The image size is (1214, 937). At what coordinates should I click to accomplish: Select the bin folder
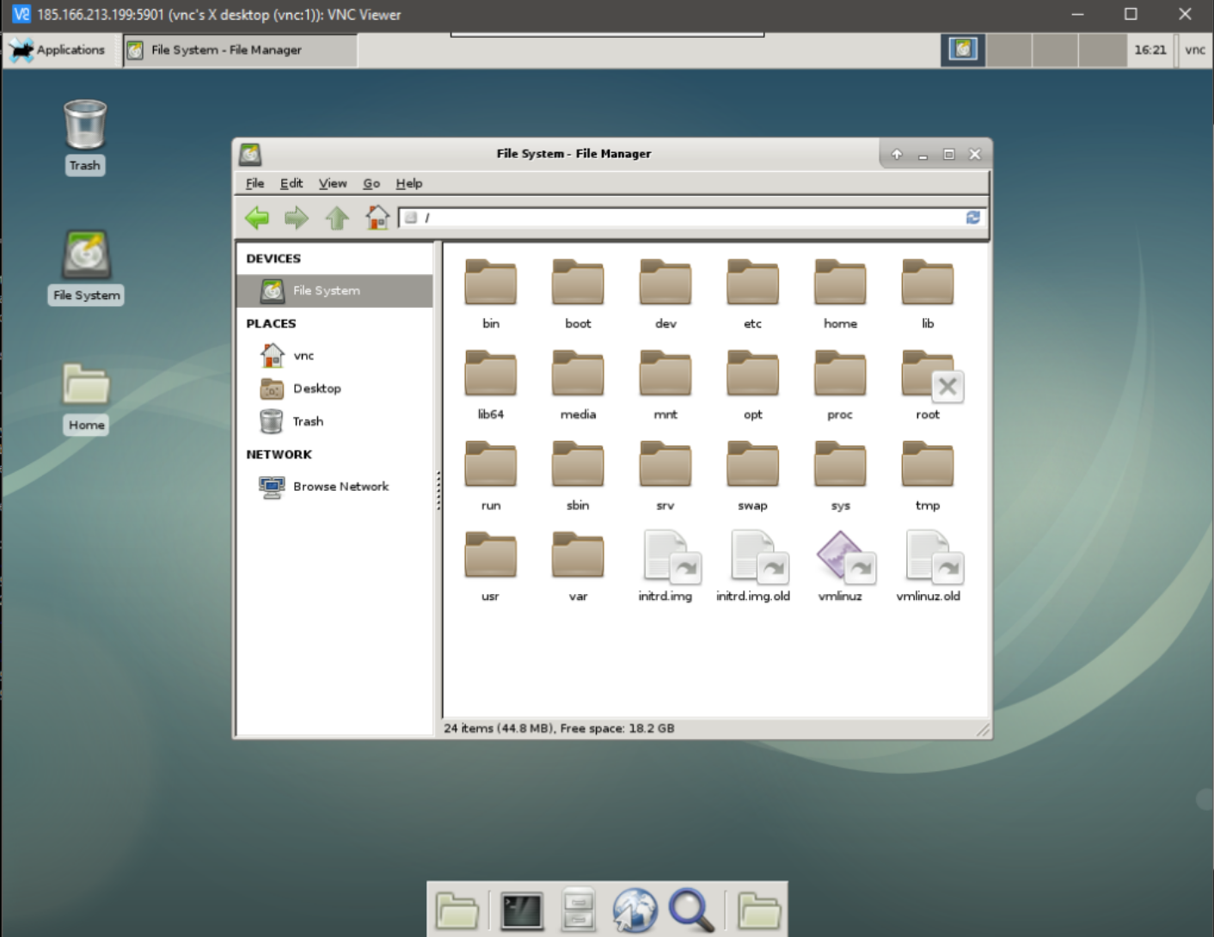(490, 293)
